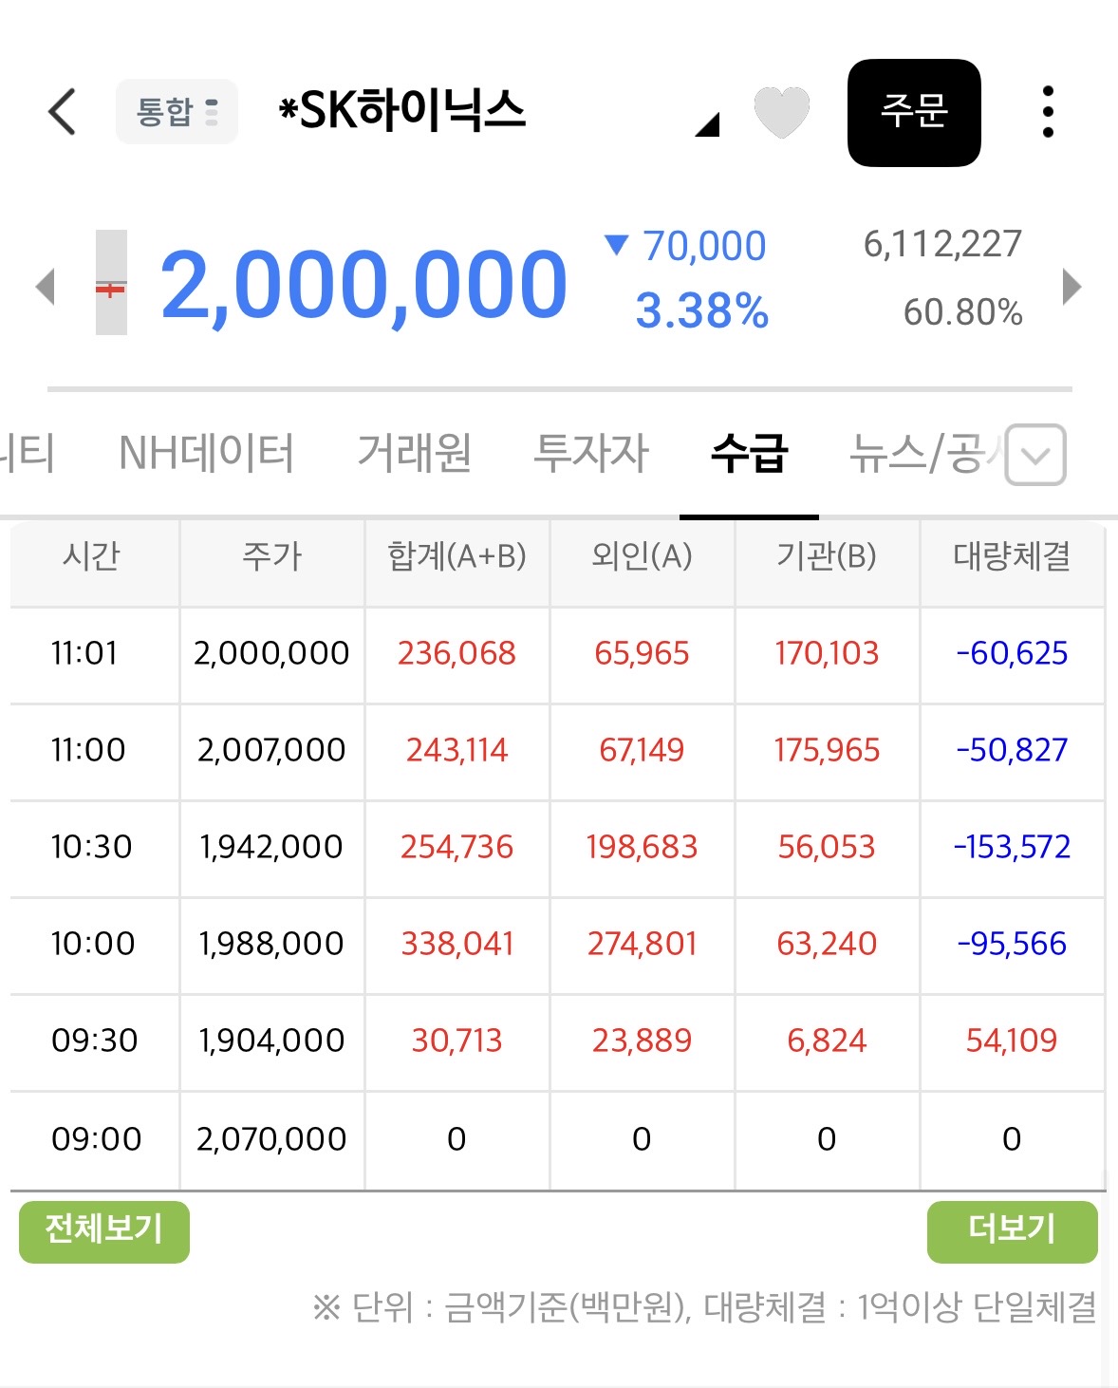Tap the green 더보기 button
The width and height of the screenshot is (1118, 1388).
click(1012, 1231)
